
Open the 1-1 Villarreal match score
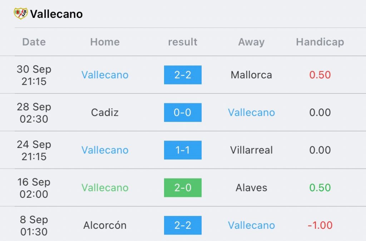click(183, 150)
